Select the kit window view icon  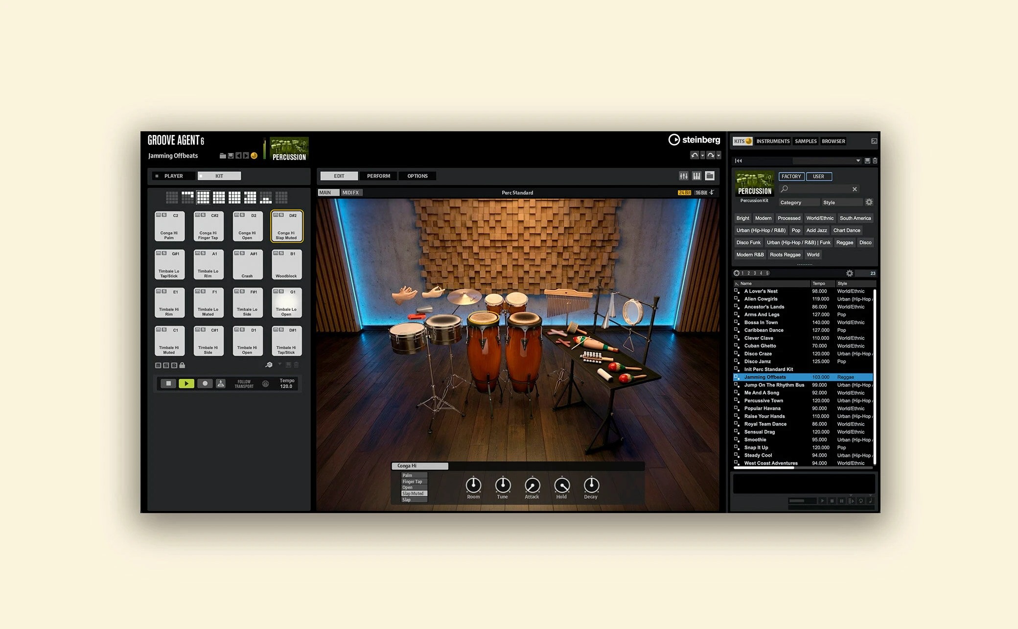pyautogui.click(x=710, y=176)
